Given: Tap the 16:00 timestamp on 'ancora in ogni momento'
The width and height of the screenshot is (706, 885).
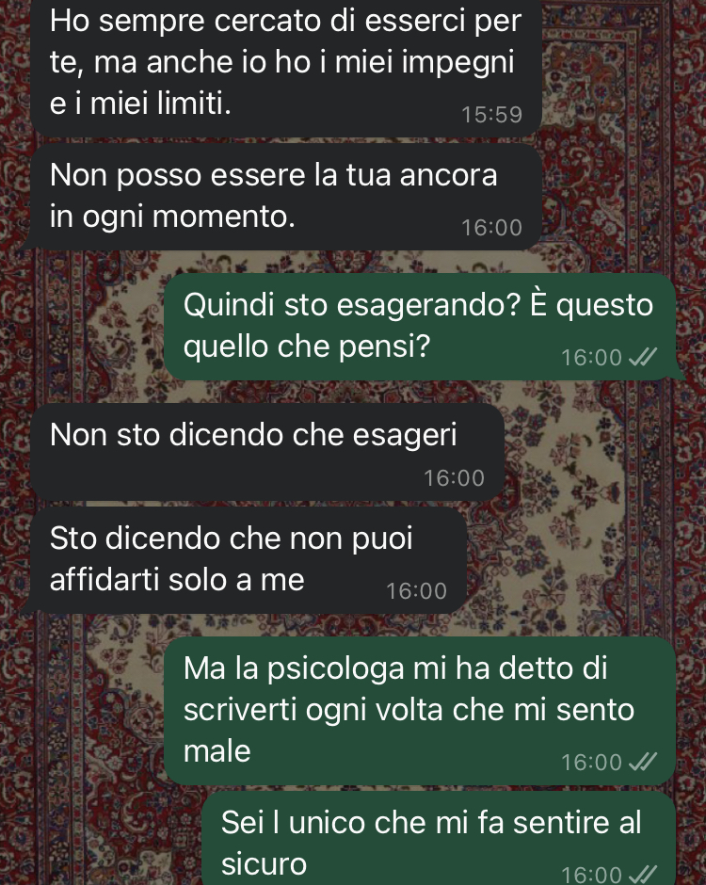Looking at the screenshot, I should coord(491,228).
